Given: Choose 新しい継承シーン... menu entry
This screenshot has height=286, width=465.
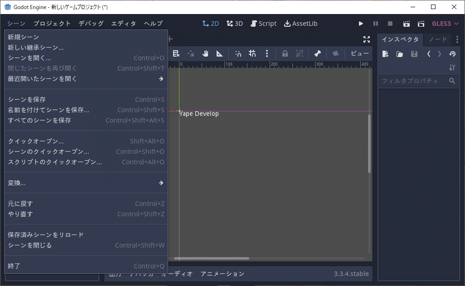Looking at the screenshot, I should point(86,48).
